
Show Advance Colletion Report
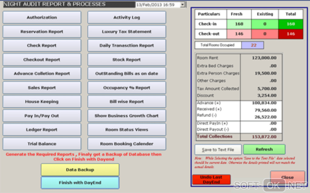(x=42, y=74)
